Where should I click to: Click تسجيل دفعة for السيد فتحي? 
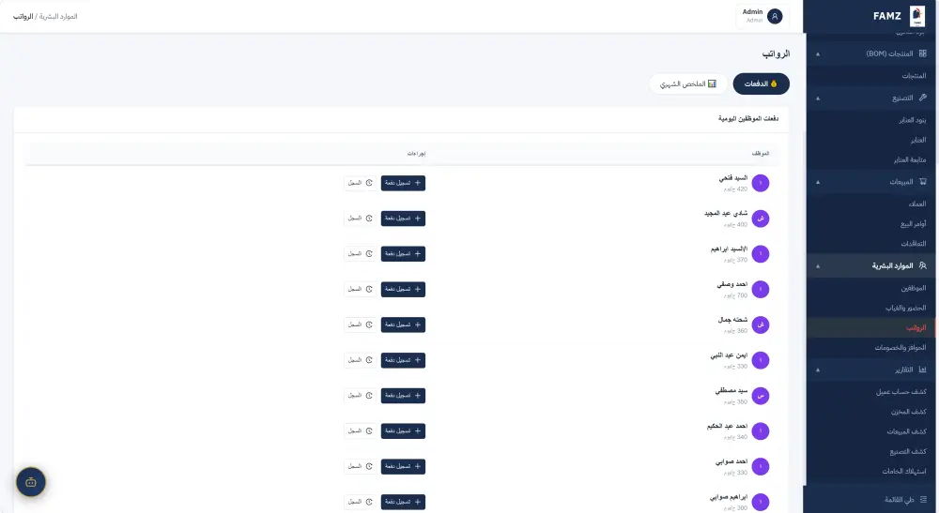pyautogui.click(x=403, y=183)
